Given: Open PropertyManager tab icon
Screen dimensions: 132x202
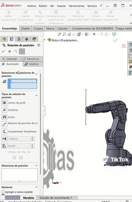Looking at the screenshot, I should pyautogui.click(x=11, y=39).
